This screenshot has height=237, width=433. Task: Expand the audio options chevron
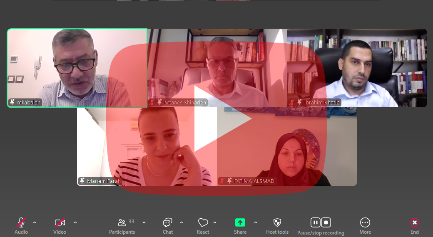pos(35,222)
